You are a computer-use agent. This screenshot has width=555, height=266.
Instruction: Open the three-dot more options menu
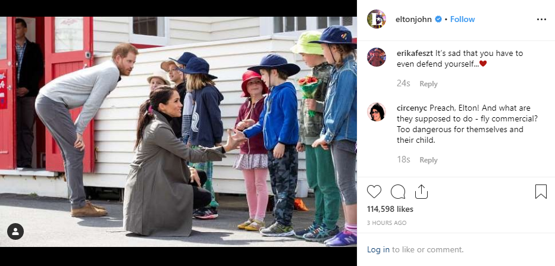[541, 20]
